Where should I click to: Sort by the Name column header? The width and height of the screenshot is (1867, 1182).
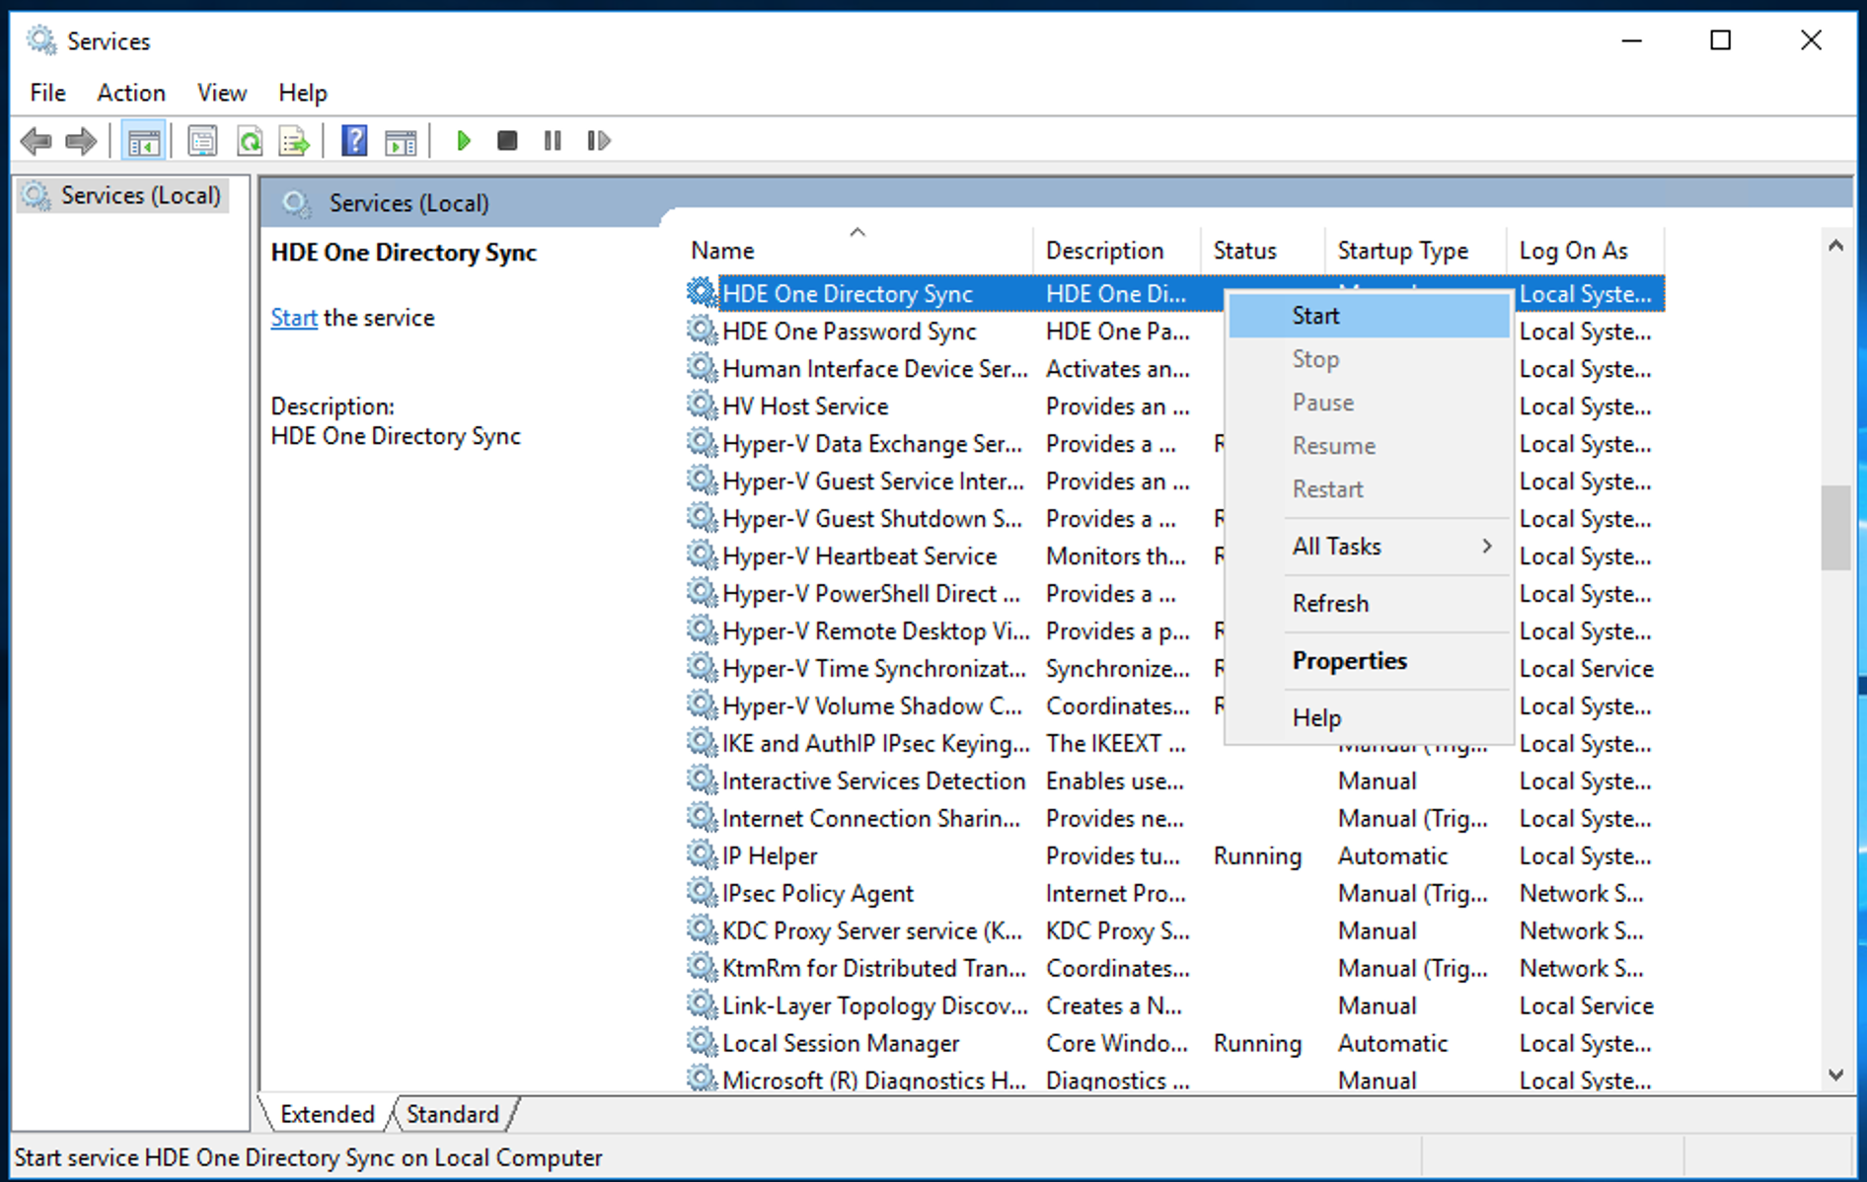coord(857,251)
